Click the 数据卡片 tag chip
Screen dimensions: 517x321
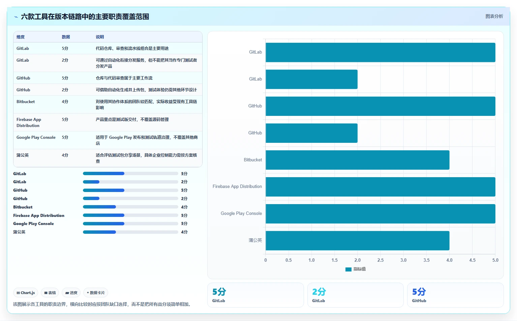click(x=96, y=293)
